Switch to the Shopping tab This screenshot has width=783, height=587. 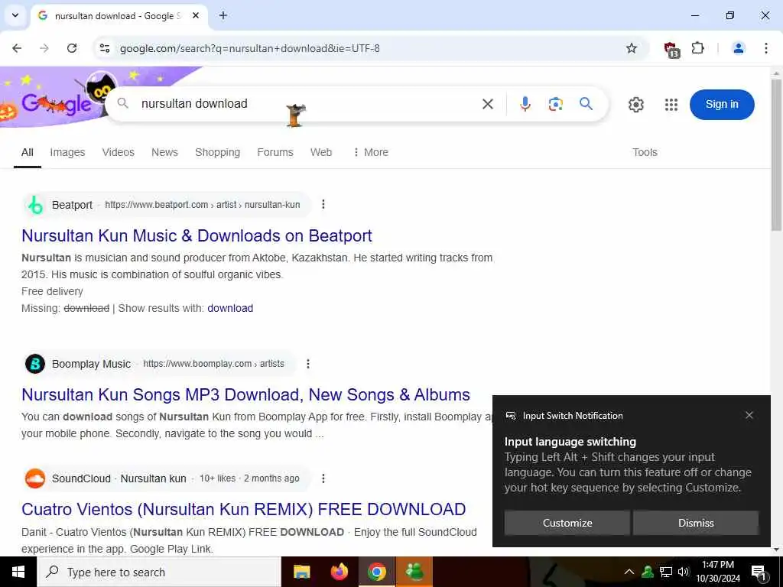tap(217, 152)
